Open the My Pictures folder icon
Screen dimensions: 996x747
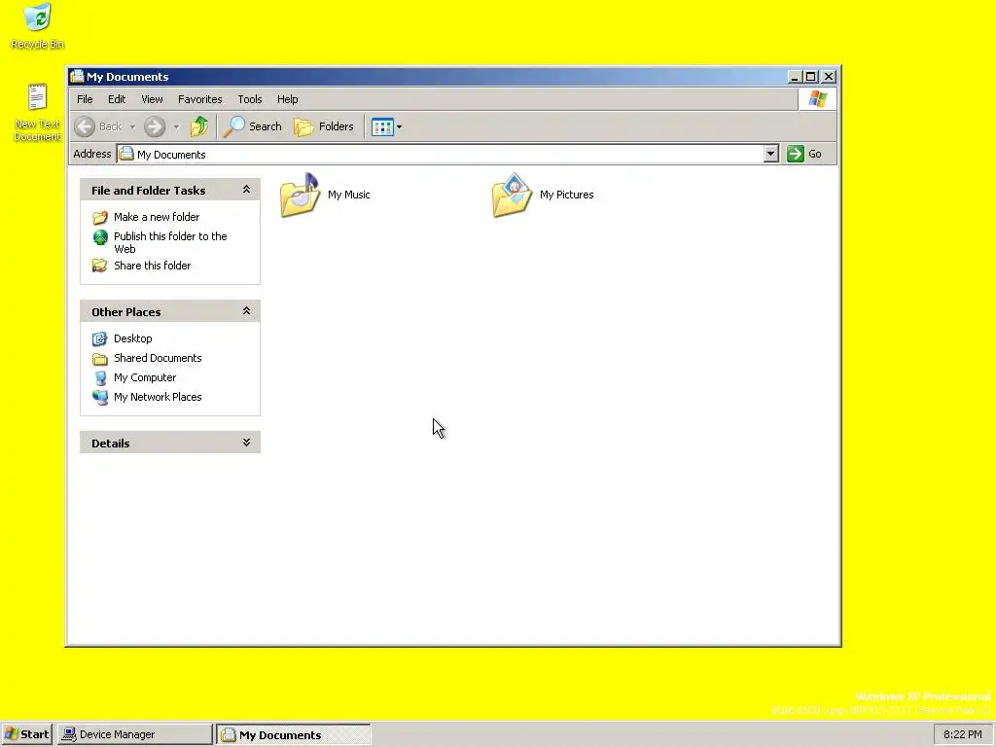tap(512, 195)
